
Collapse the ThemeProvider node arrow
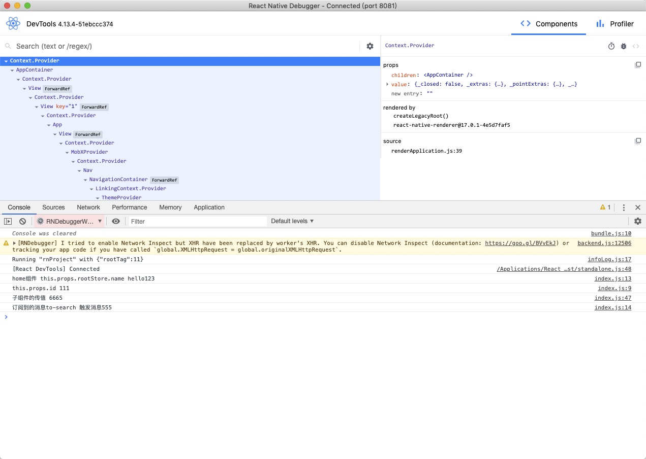[97, 198]
